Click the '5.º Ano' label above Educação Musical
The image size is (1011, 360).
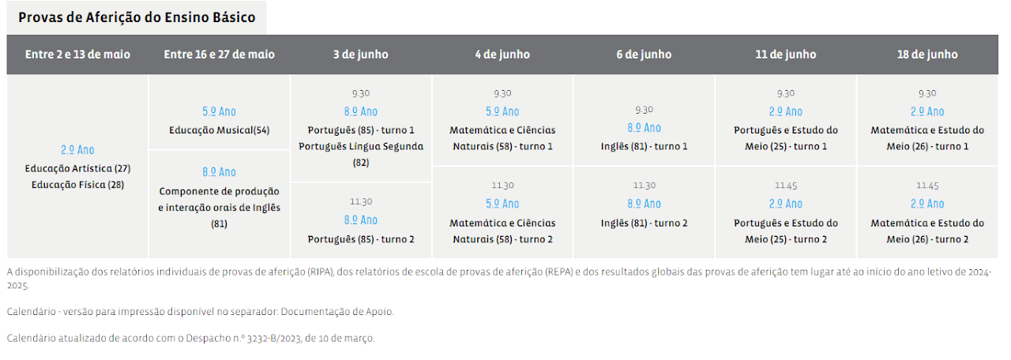(219, 112)
